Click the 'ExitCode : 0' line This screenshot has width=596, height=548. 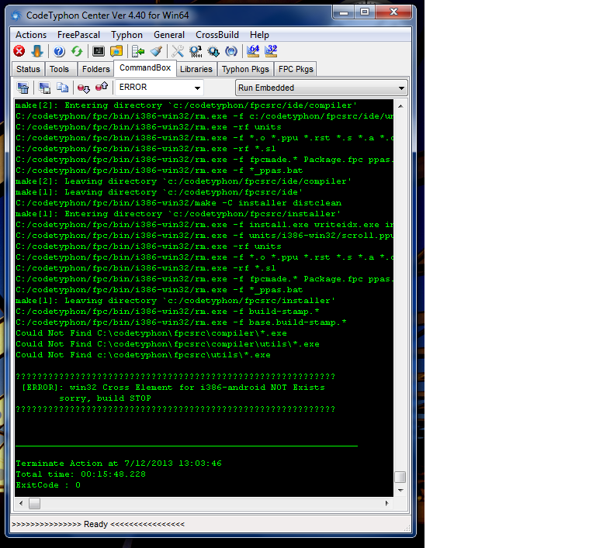(x=48, y=485)
